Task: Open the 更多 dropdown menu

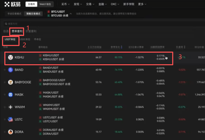Action: pyautogui.click(x=142, y=4)
